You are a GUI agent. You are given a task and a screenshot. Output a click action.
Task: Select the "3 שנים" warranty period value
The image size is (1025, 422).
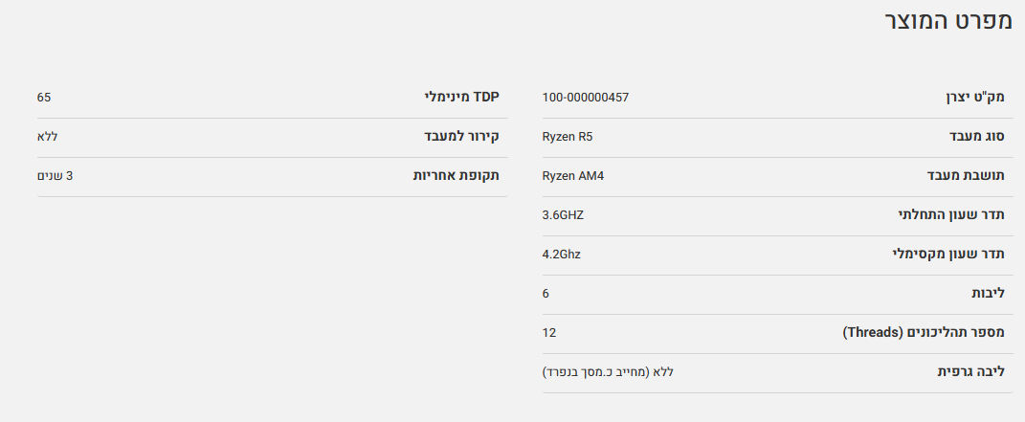pos(56,176)
